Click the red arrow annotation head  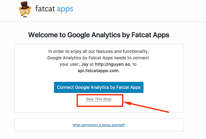point(126,103)
